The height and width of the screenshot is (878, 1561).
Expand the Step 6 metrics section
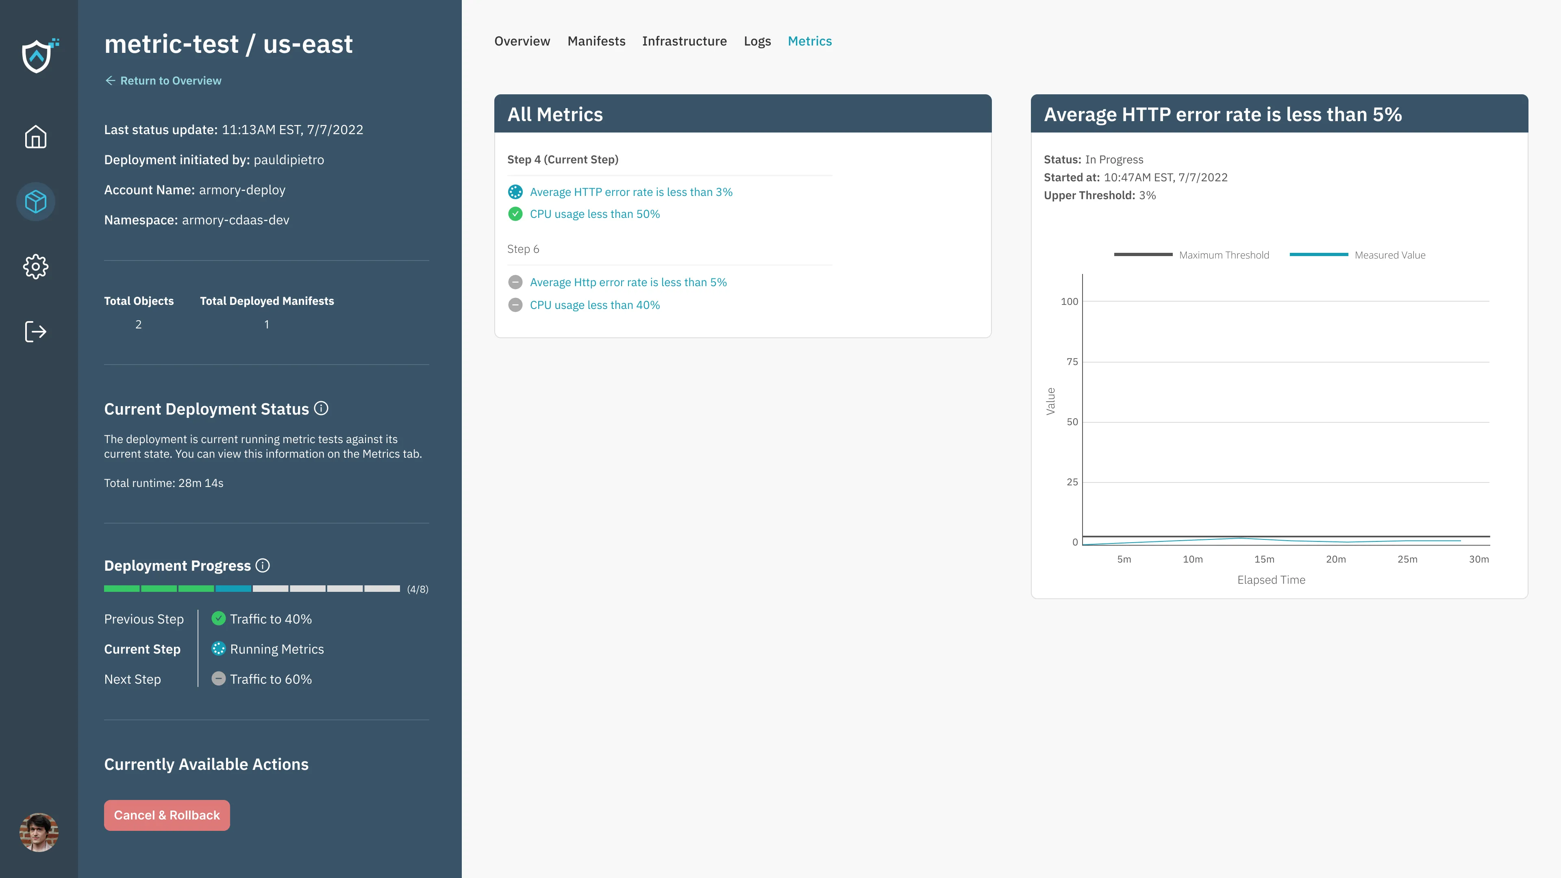pos(524,248)
